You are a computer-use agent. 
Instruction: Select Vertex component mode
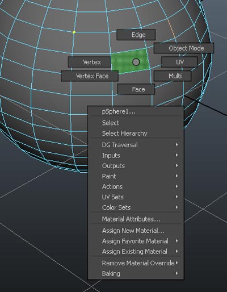(90, 62)
